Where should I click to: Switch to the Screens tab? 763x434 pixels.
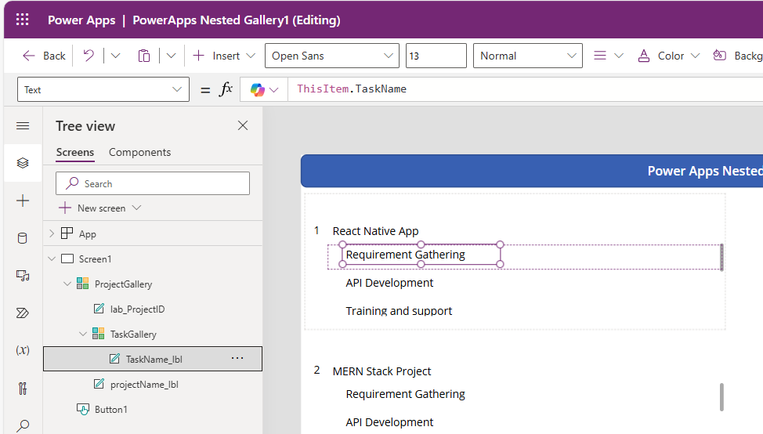coord(75,152)
